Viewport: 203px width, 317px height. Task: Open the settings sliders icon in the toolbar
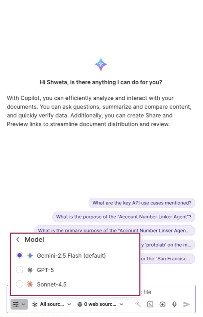[16, 304]
